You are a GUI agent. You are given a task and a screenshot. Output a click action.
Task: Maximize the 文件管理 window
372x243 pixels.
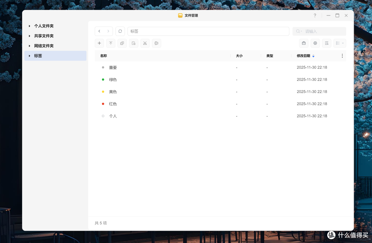coord(337,15)
